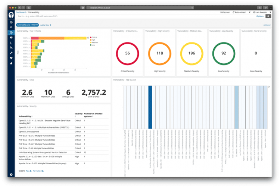Click the dark blue bar in Top by unit chart
280x187 pixels.
coord(150,107)
